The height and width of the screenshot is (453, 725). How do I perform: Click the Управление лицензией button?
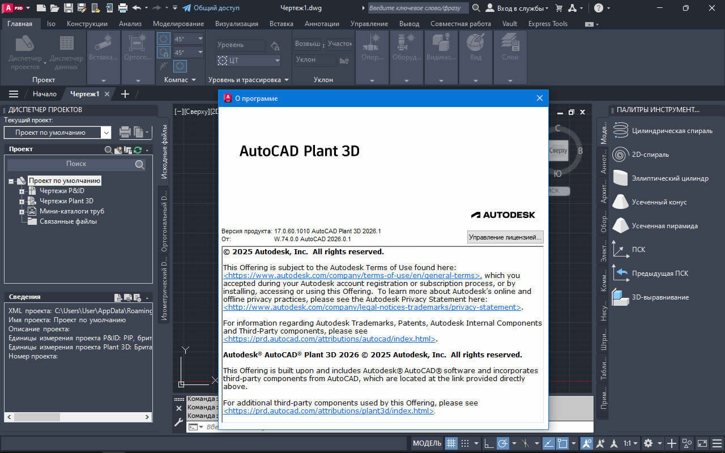point(505,237)
